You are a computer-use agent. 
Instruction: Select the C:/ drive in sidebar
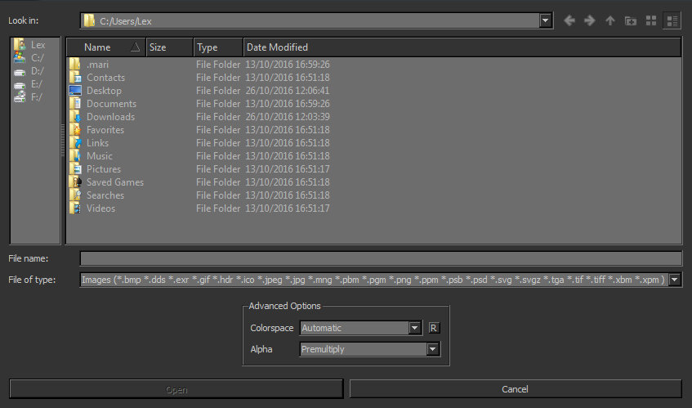pos(37,58)
